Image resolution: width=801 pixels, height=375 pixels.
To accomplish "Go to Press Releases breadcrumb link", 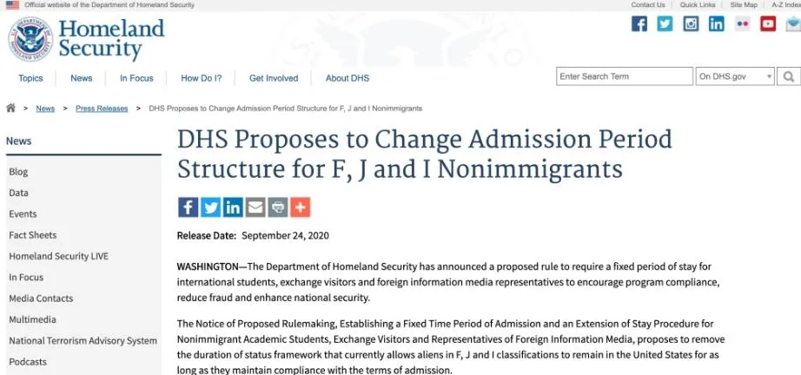I will tap(102, 109).
